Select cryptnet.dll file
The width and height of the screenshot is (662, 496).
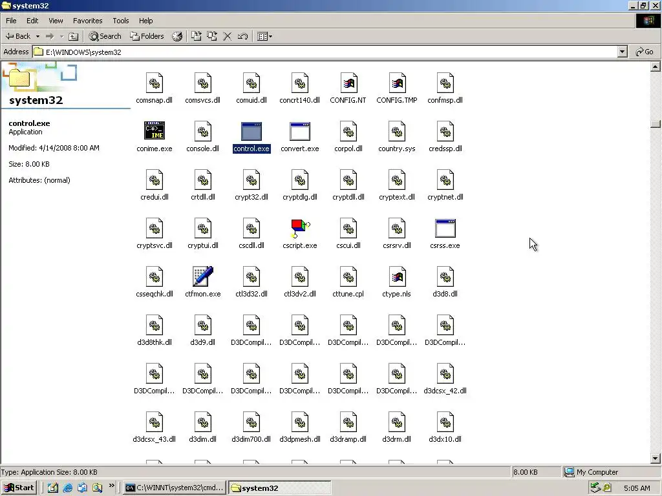pyautogui.click(x=445, y=185)
